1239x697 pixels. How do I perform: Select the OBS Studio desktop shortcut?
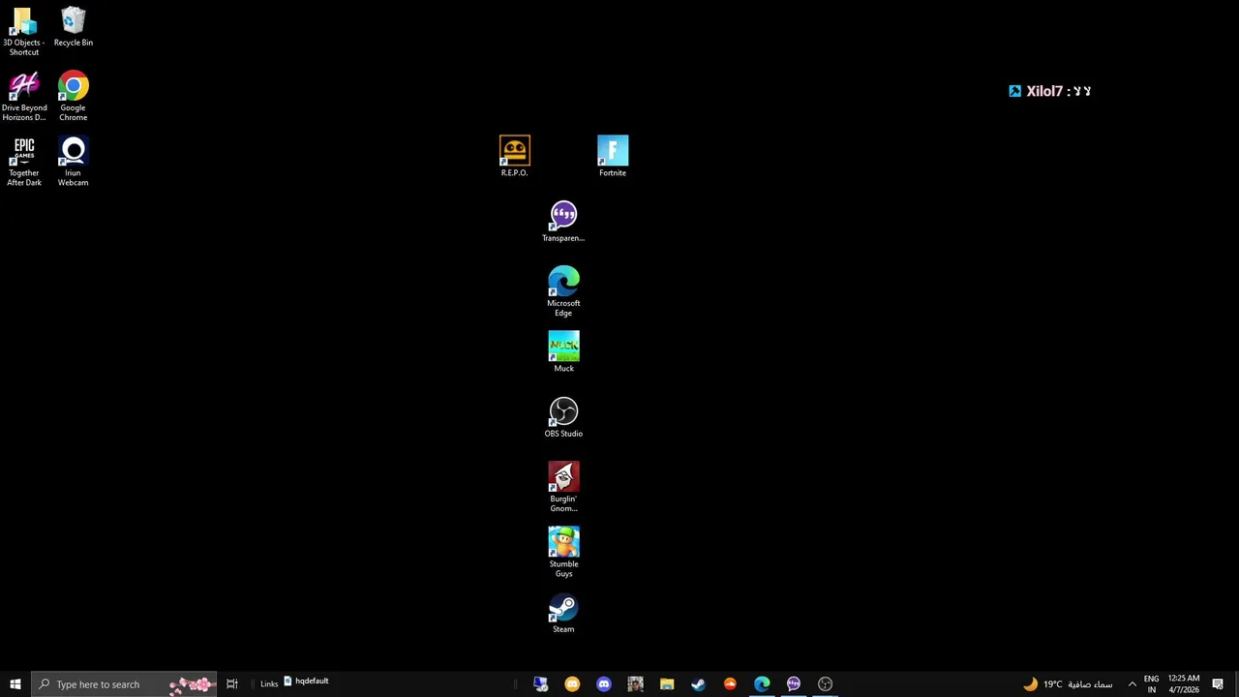pos(563,417)
